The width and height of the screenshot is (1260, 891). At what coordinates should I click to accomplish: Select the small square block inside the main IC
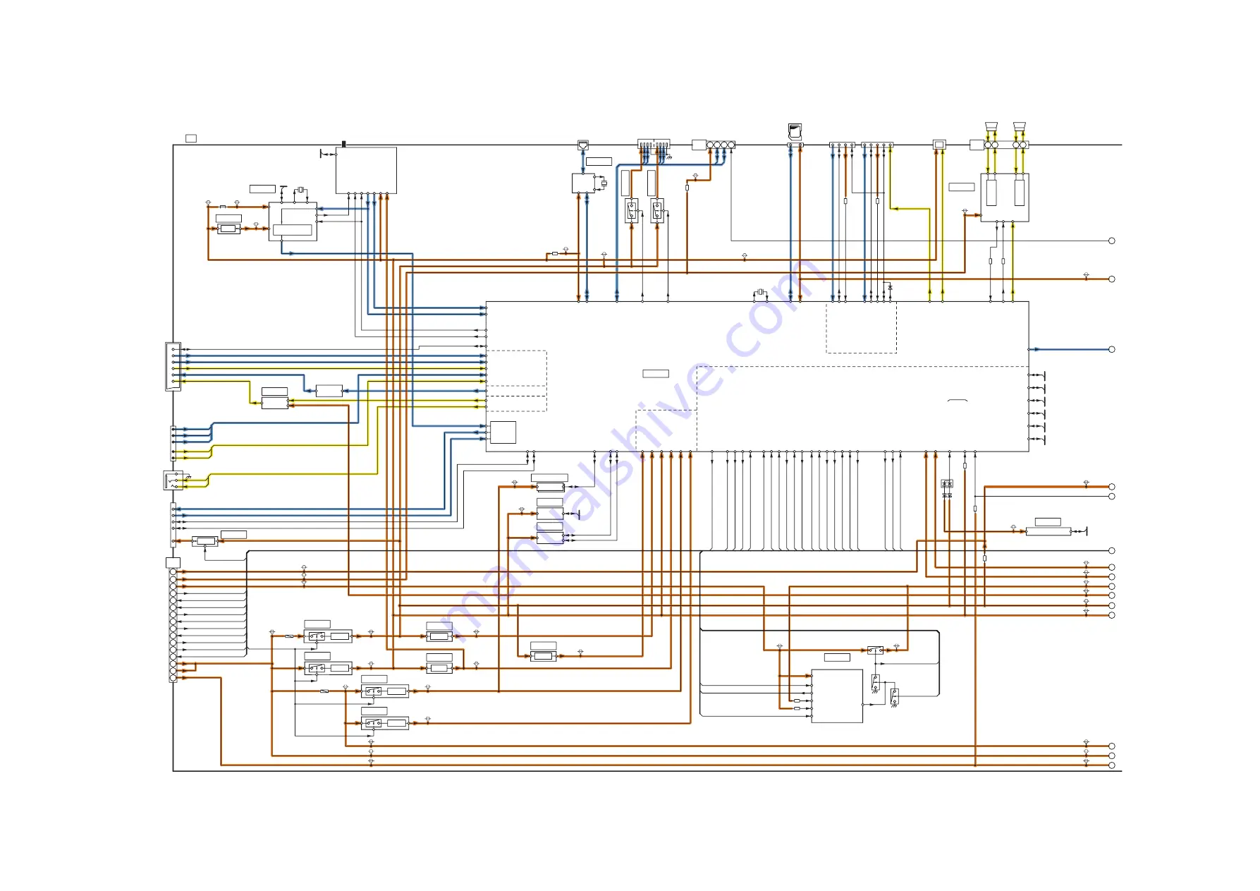[503, 432]
